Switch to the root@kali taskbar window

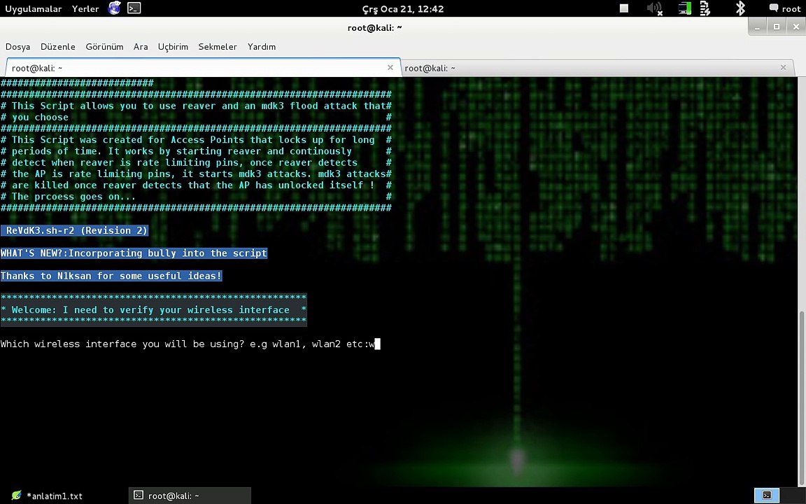coord(190,496)
